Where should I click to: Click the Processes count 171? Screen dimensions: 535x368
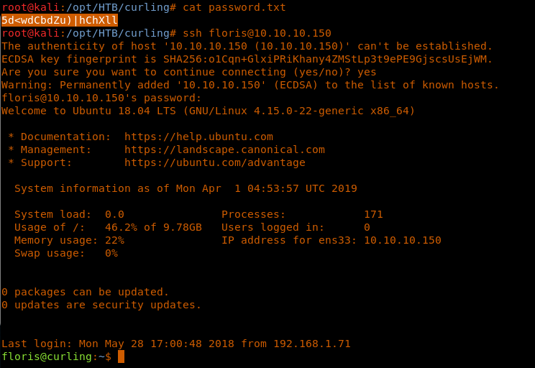tap(373, 214)
